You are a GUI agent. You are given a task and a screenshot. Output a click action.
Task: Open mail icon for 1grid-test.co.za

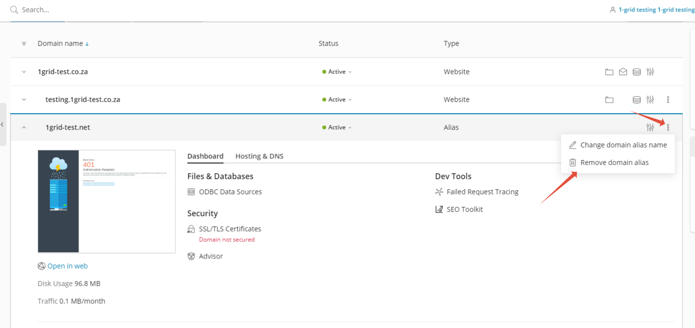[x=623, y=72]
